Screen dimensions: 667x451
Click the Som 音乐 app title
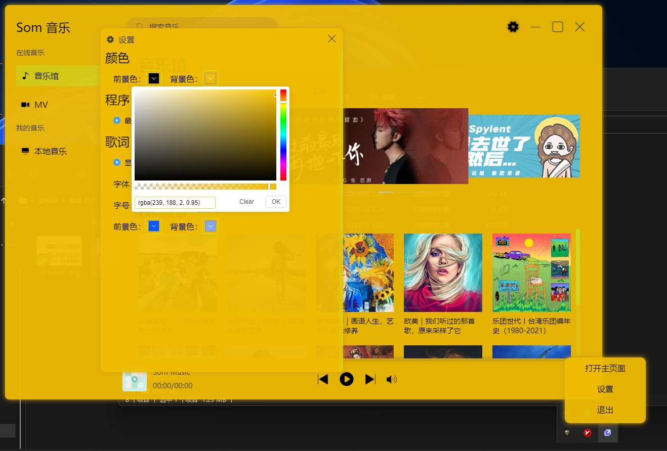pyautogui.click(x=43, y=27)
